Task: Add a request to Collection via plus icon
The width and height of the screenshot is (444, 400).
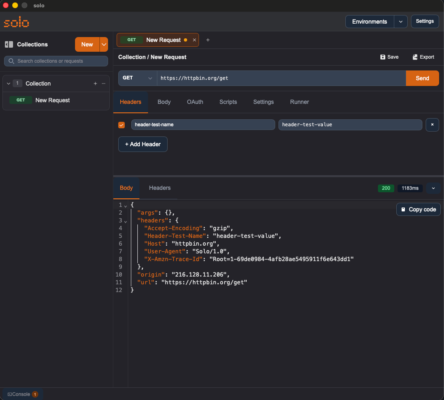Action: point(95,84)
